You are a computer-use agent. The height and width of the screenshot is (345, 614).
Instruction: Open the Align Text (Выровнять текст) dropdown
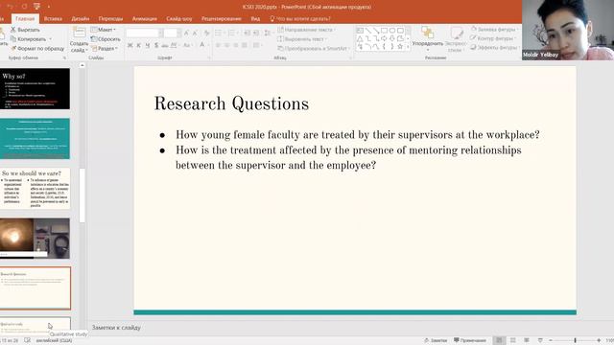(301, 39)
